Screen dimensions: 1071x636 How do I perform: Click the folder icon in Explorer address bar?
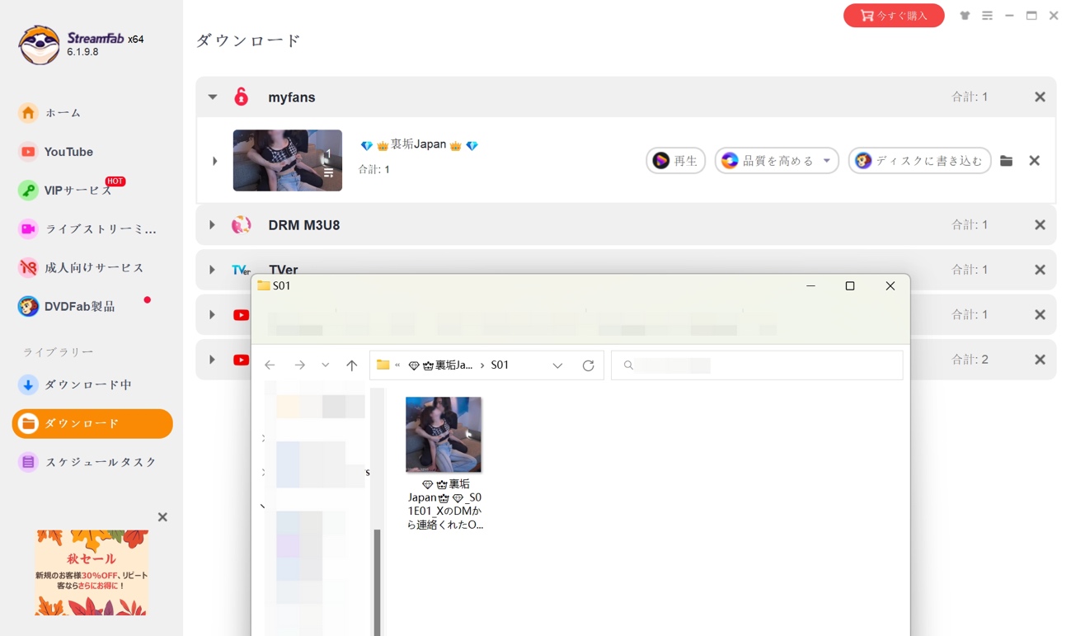pyautogui.click(x=383, y=365)
